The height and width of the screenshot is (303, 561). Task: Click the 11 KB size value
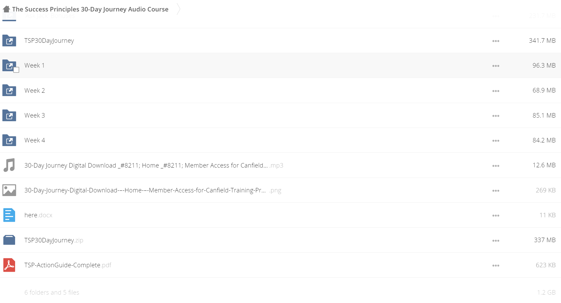[x=547, y=215]
